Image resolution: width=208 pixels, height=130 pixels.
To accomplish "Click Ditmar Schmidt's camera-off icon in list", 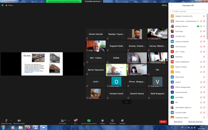I will pos(204,67).
